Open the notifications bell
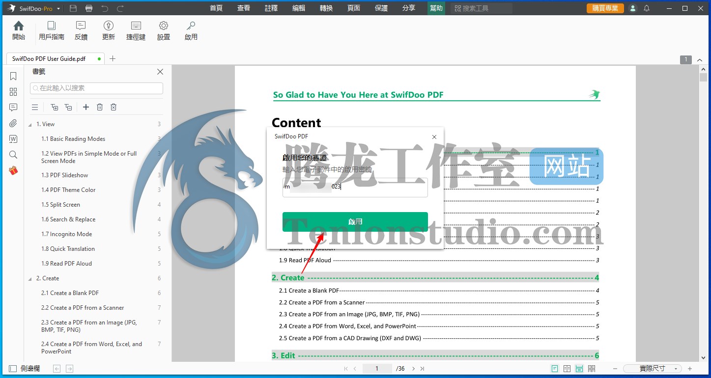Viewport: 711px width, 378px height. pyautogui.click(x=647, y=8)
